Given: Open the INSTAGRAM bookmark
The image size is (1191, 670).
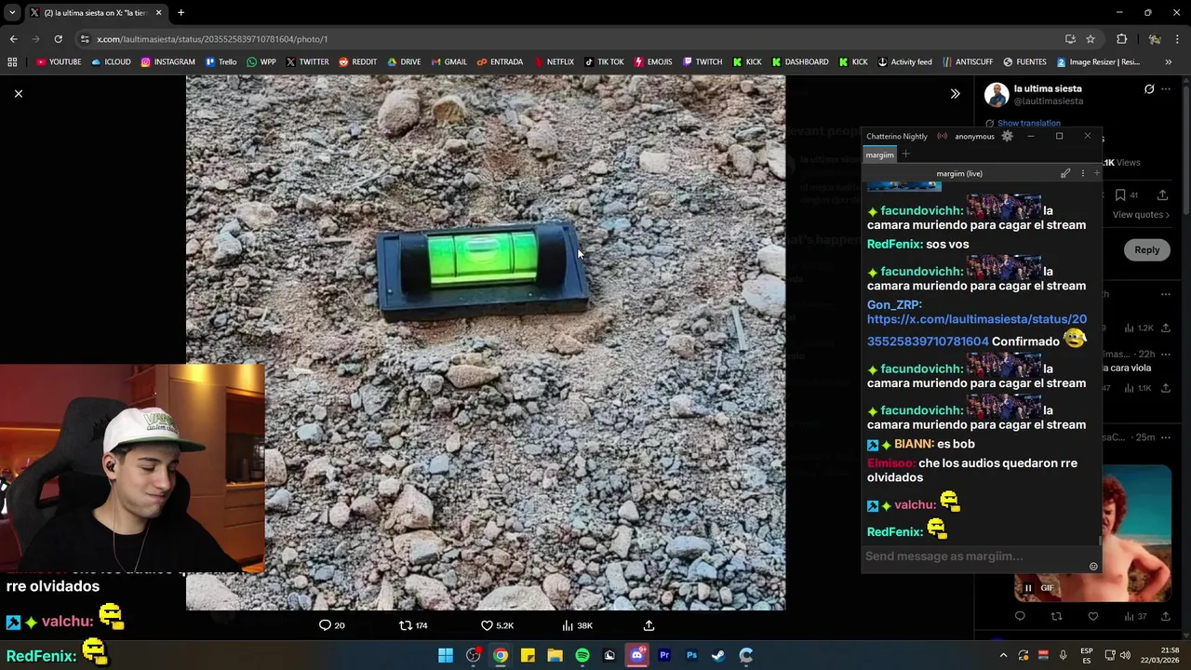Looking at the screenshot, I should pyautogui.click(x=168, y=61).
